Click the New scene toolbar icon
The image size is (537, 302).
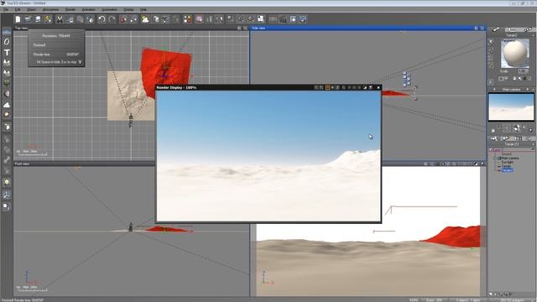[18, 19]
